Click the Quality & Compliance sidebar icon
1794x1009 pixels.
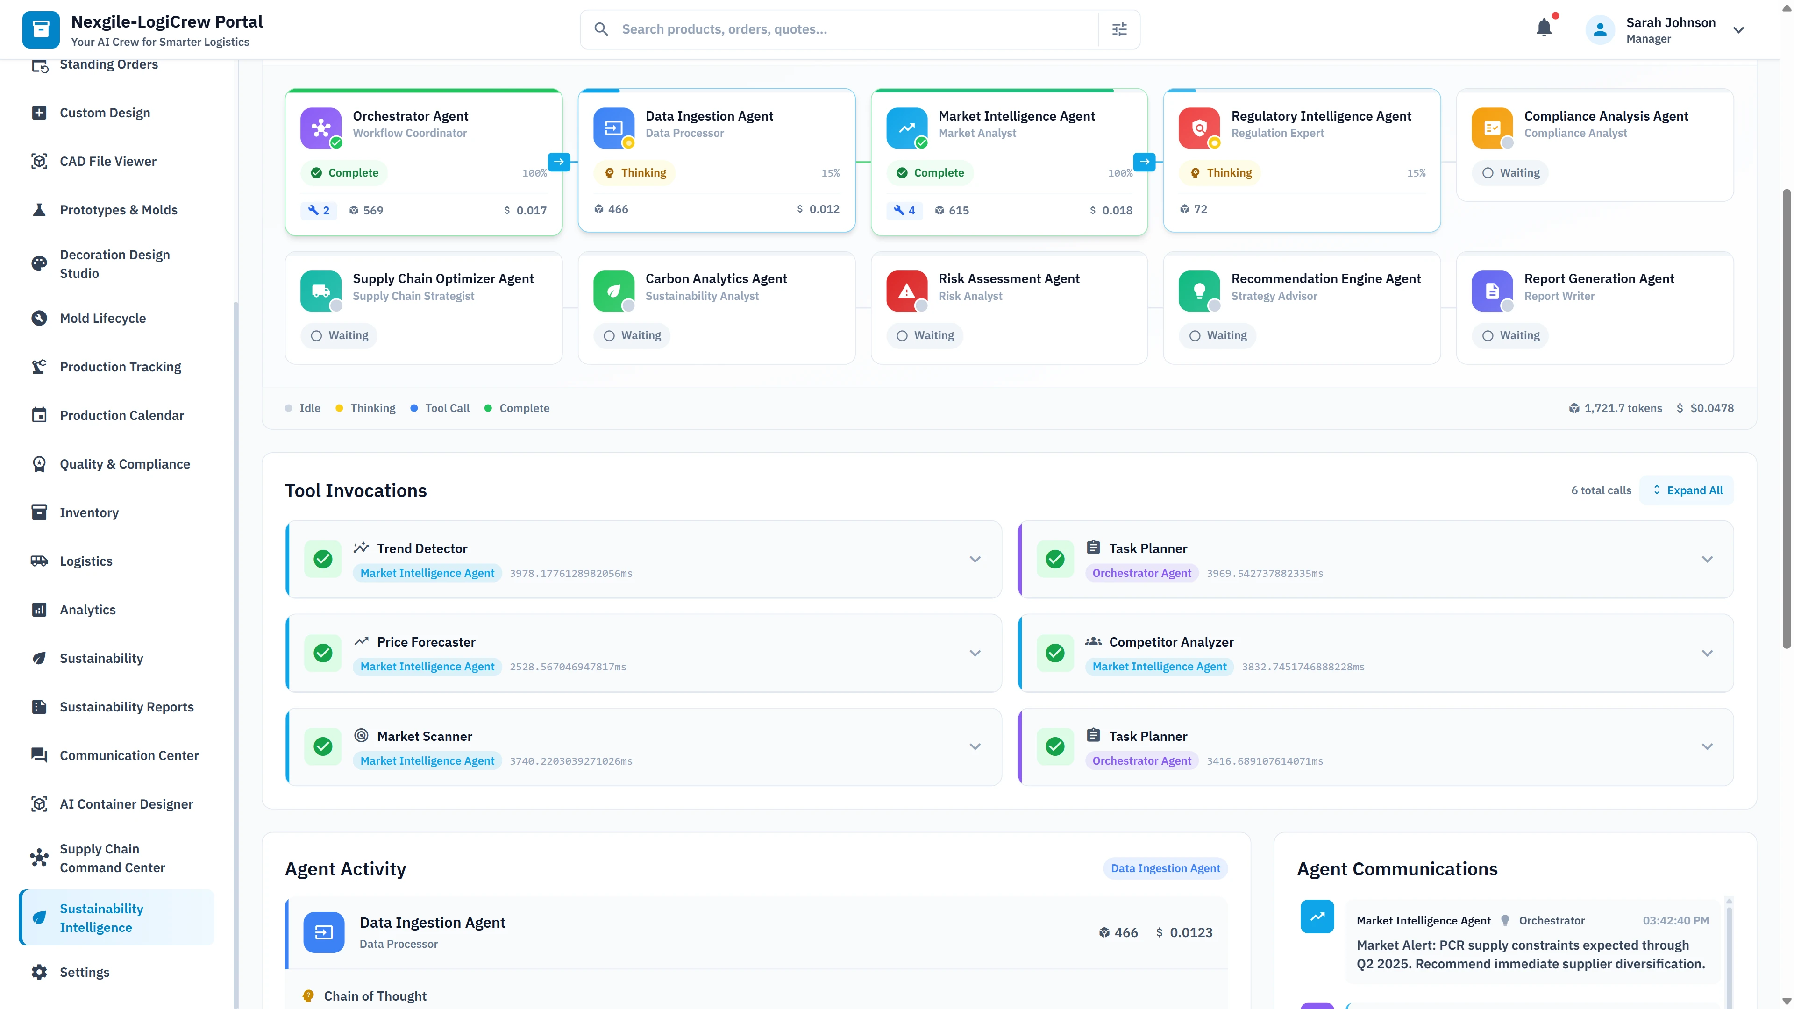40,464
